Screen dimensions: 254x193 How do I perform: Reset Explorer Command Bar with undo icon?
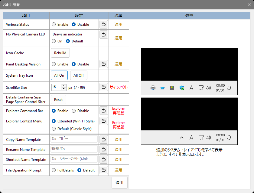(x=104, y=111)
